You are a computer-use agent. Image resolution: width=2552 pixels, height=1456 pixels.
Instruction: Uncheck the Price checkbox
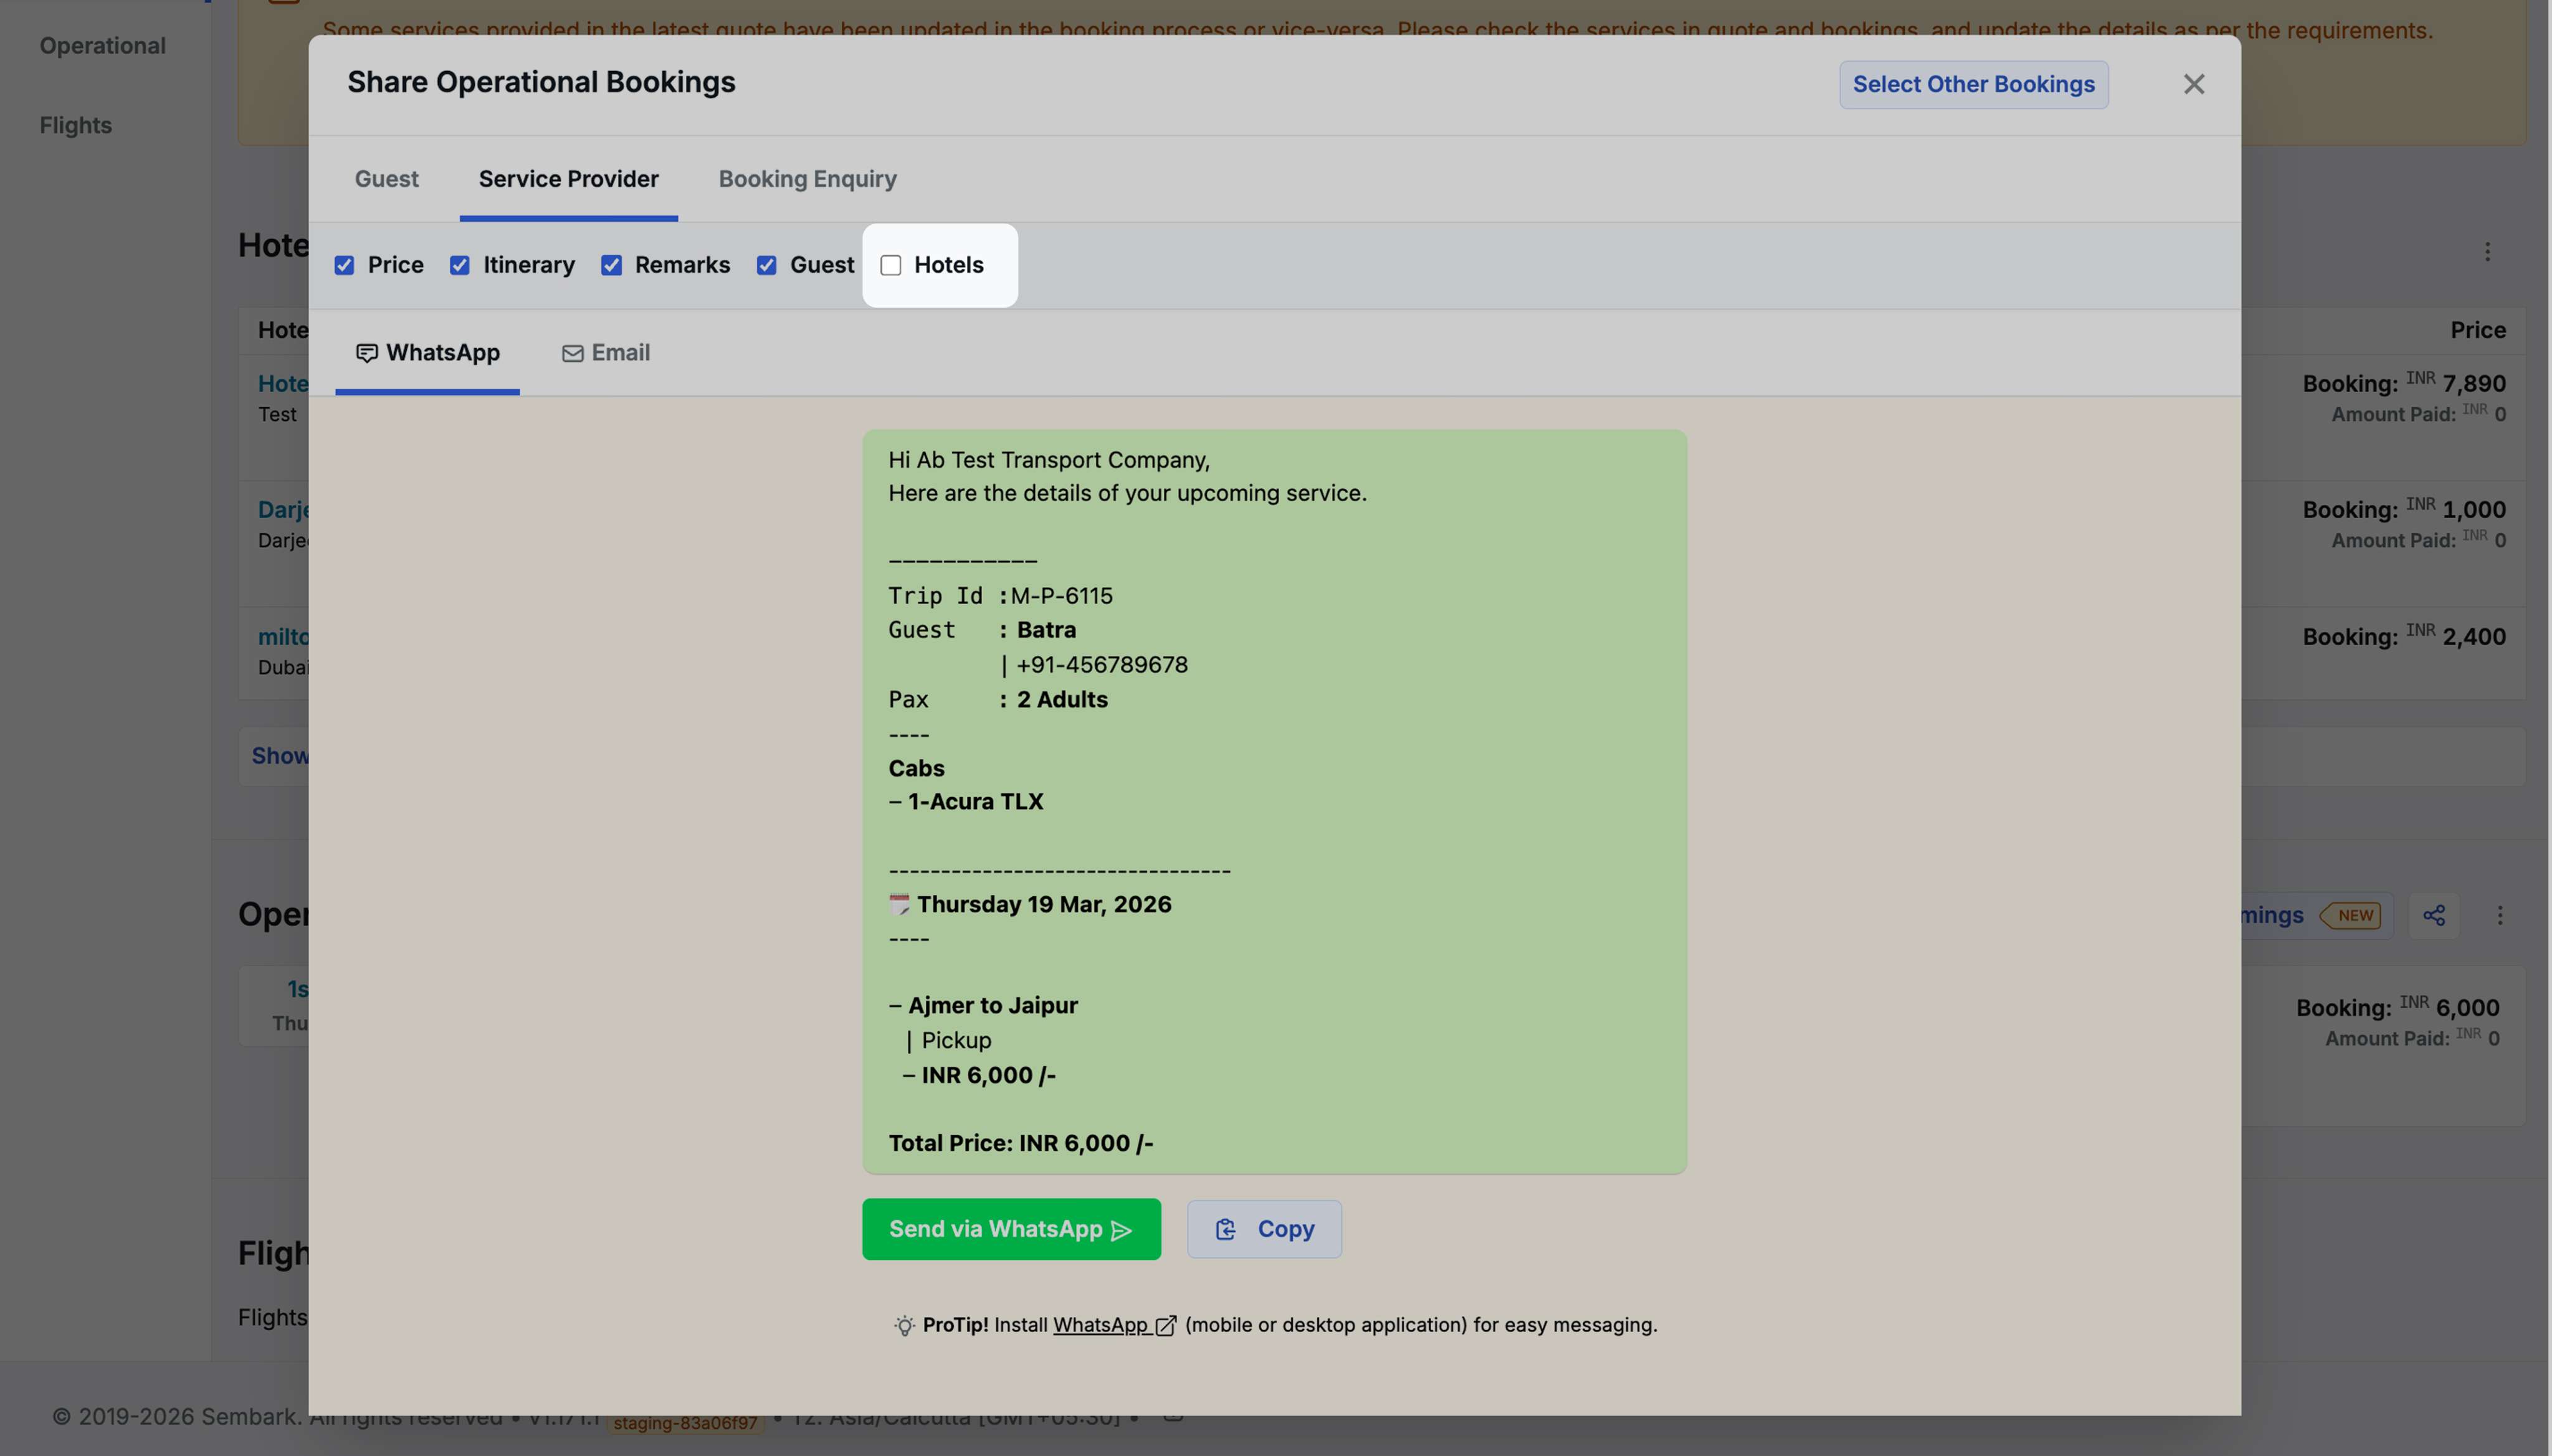click(344, 265)
